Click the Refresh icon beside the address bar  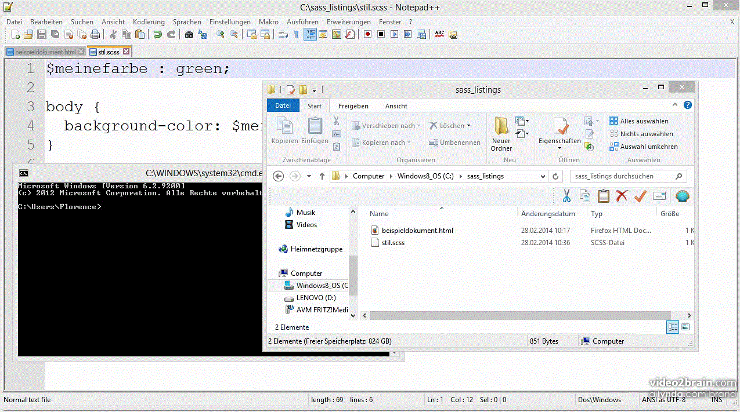(x=556, y=176)
